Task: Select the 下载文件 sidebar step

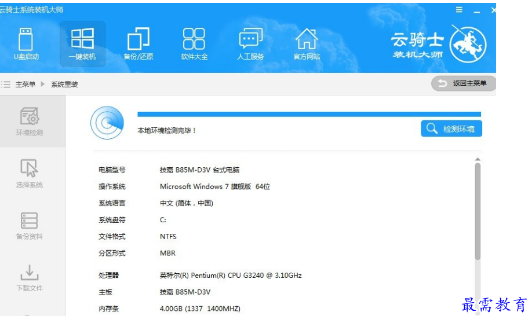Action: pyautogui.click(x=30, y=278)
